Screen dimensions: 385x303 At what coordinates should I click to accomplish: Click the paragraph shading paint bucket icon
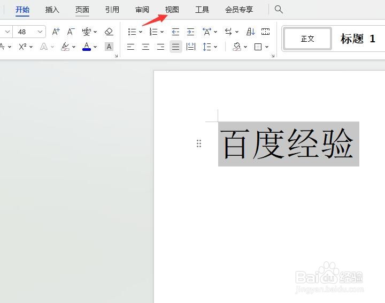[237, 47]
